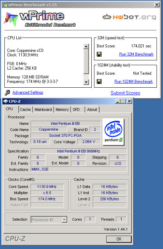Click the OK button in CPU-Z
Image resolution: width=163 pixels, height=249 pixels.
pyautogui.click(x=119, y=239)
